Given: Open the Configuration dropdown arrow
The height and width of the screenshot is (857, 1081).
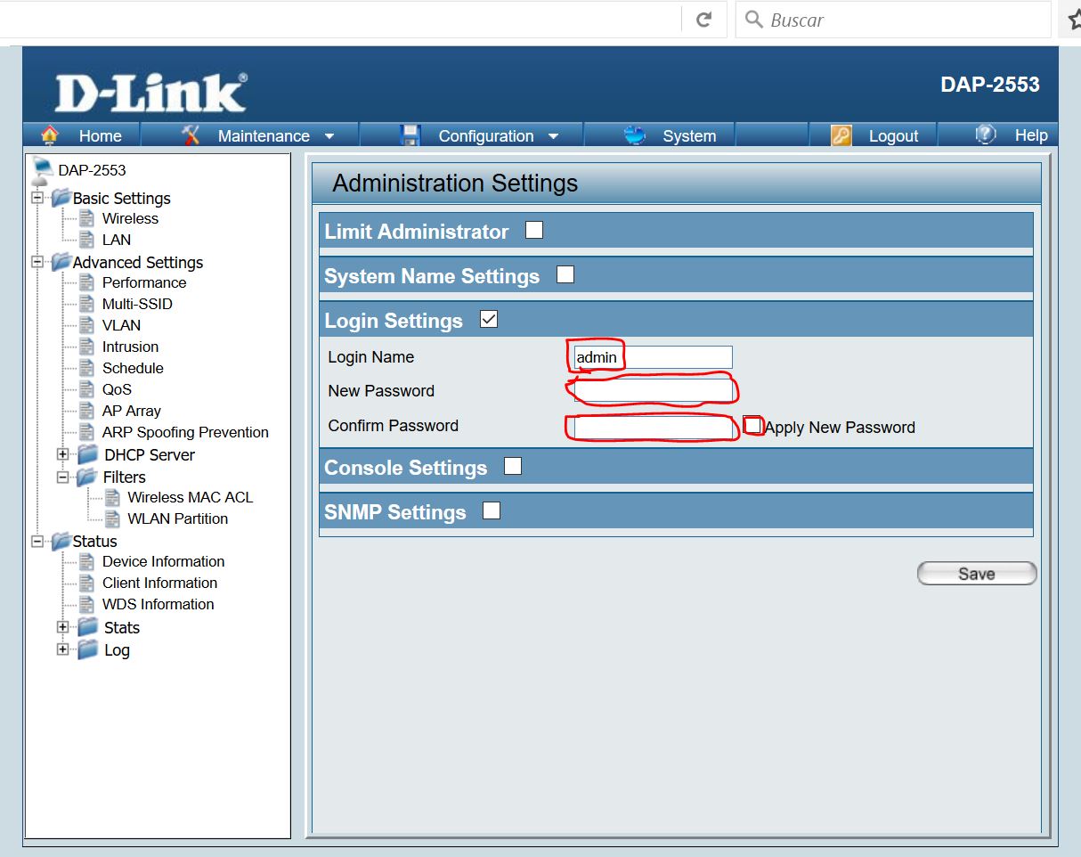Looking at the screenshot, I should point(553,136).
